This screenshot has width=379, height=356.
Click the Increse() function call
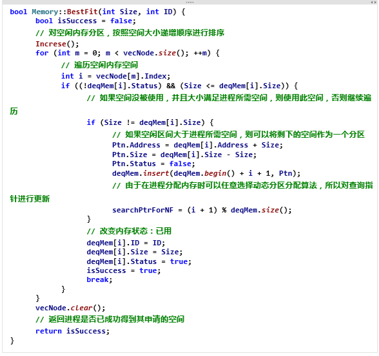(57, 44)
